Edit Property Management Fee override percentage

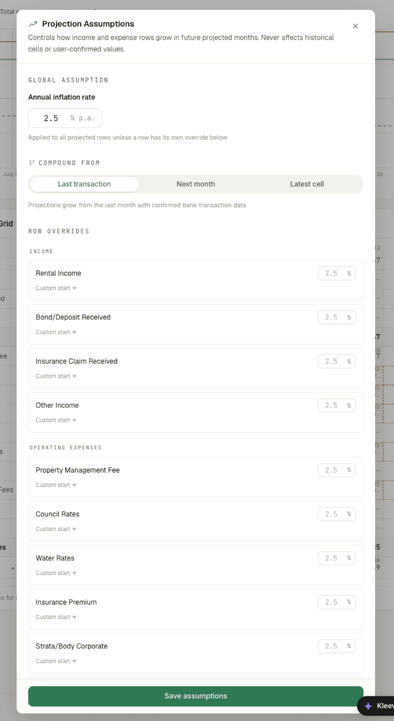point(337,470)
